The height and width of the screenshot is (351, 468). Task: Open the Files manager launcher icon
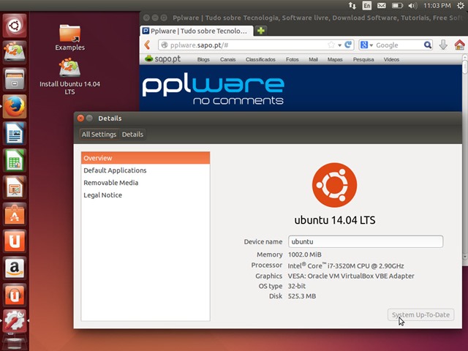[x=15, y=80]
